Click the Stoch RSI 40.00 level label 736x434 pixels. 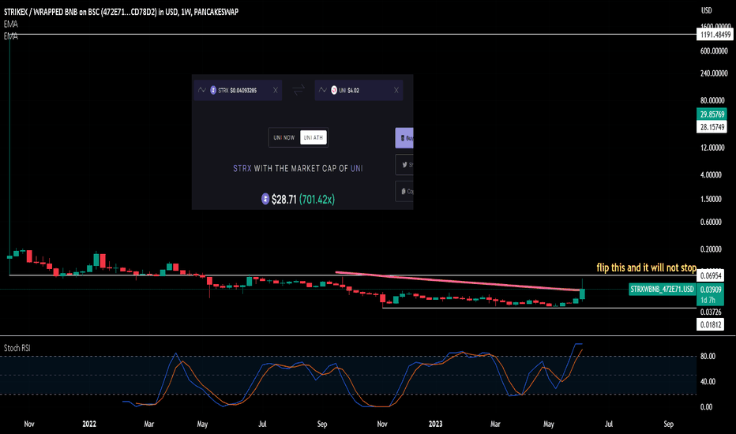pos(708,381)
